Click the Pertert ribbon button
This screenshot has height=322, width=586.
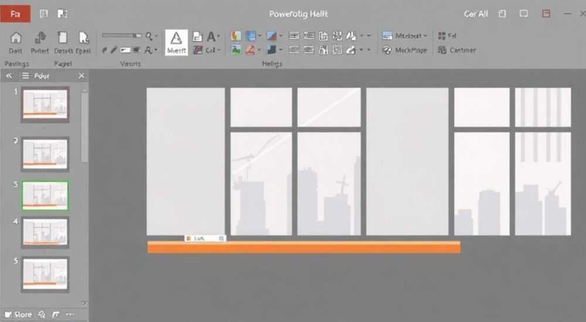click(x=40, y=43)
